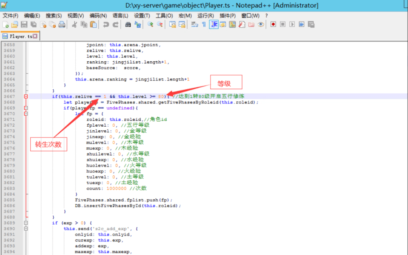Click the Undo arrow icon
This screenshot has width=408, height=255.
[106, 24]
